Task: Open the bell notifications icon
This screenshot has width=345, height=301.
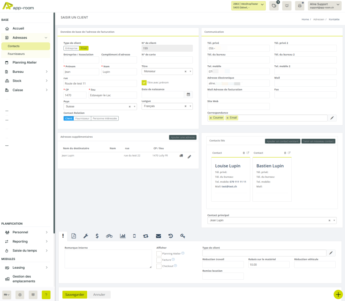Action: click(287, 6)
